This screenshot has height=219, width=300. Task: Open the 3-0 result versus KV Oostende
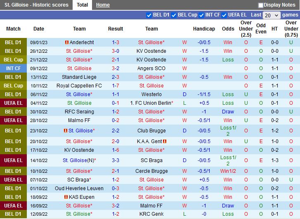click(116, 51)
